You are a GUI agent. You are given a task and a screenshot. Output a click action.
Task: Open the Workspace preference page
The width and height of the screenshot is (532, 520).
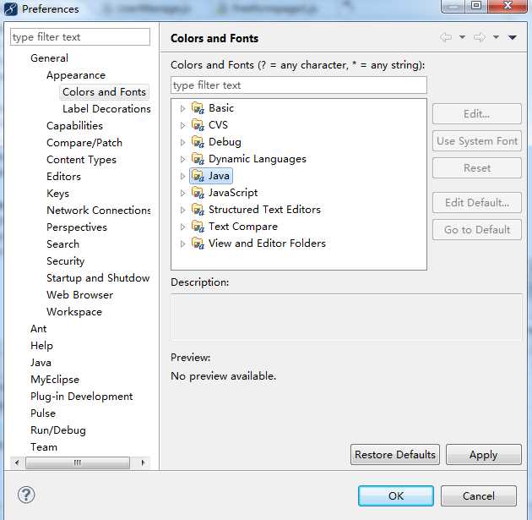pos(74,312)
